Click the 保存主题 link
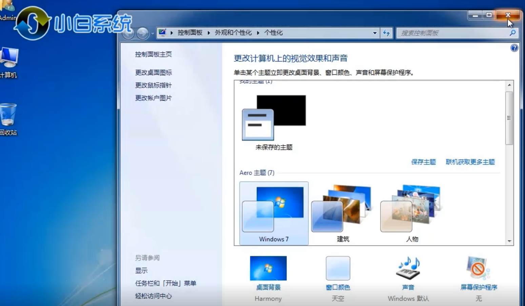This screenshot has width=525, height=306. tap(423, 162)
